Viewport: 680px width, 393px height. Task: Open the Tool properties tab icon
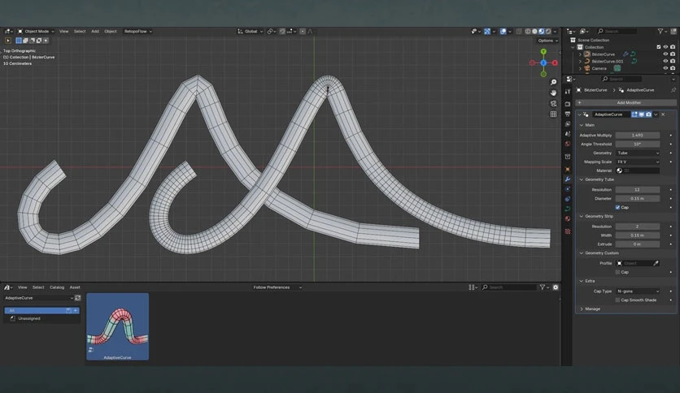(568, 92)
